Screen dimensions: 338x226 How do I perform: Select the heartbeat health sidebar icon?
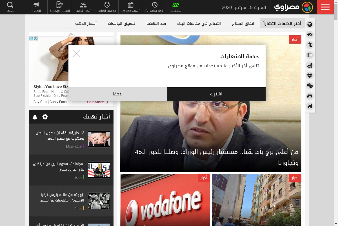click(x=310, y=75)
